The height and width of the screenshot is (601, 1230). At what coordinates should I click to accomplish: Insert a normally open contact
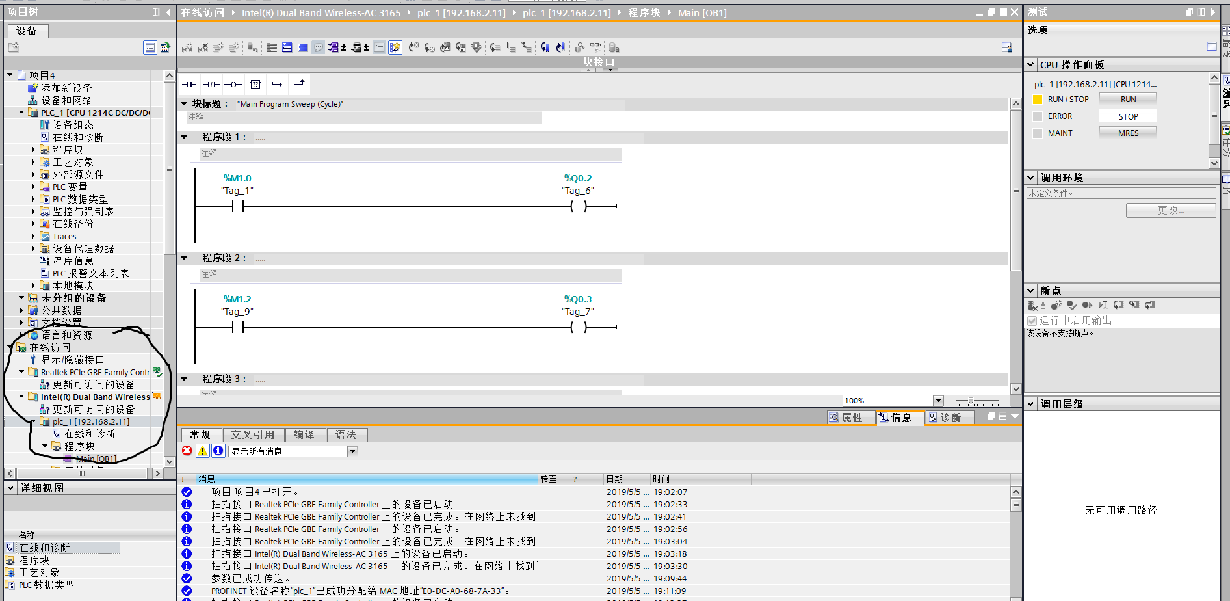click(x=189, y=85)
